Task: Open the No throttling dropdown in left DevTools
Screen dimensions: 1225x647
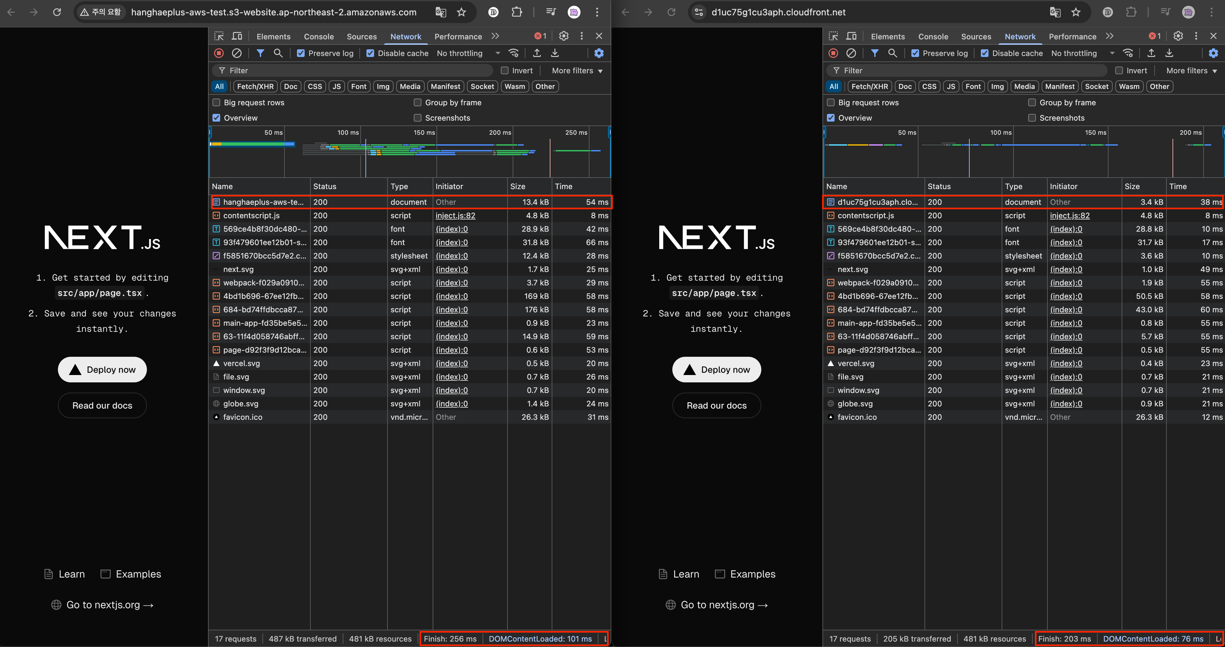Action: click(468, 53)
